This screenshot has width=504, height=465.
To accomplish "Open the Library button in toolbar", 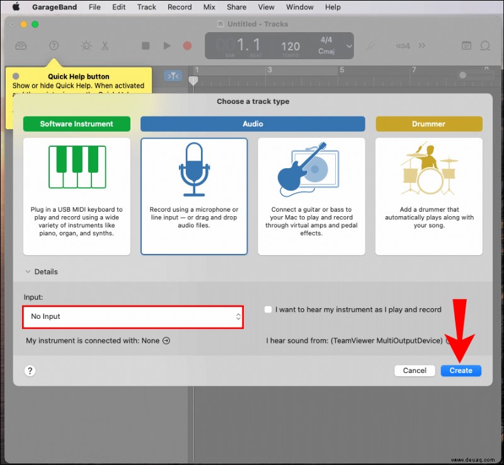I will click(21, 45).
